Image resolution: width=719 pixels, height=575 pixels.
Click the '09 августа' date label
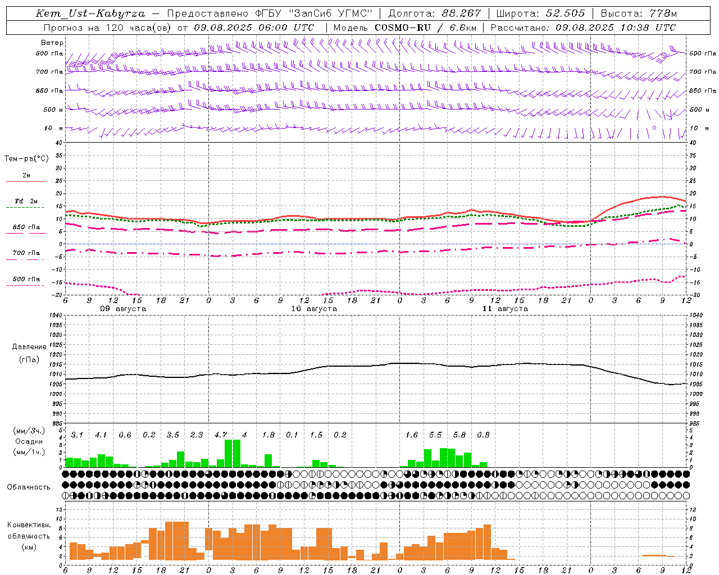pyautogui.click(x=123, y=309)
